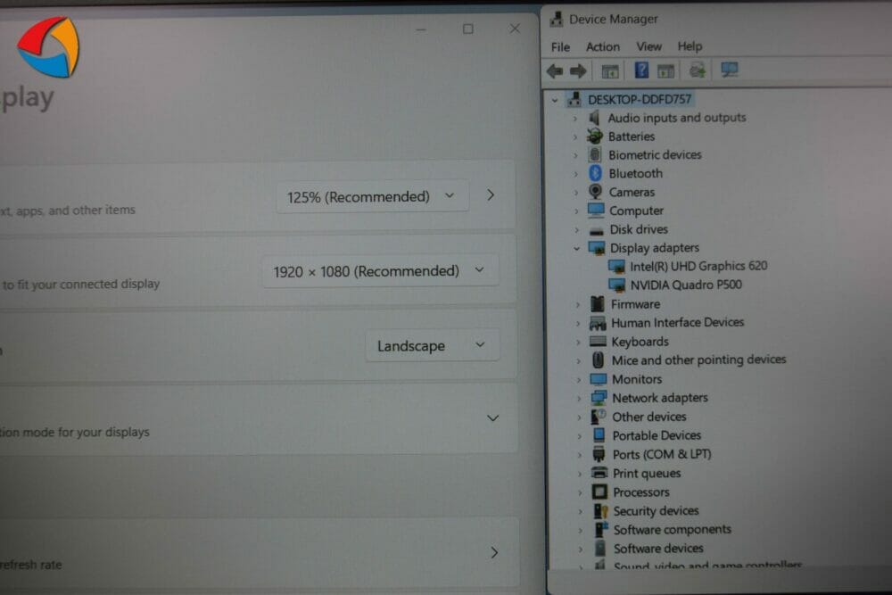Image resolution: width=892 pixels, height=595 pixels.
Task: Click the Biometric devices icon
Action: pos(595,154)
